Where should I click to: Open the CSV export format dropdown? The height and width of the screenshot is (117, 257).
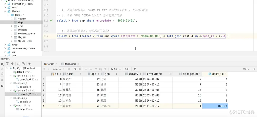coord(246,69)
